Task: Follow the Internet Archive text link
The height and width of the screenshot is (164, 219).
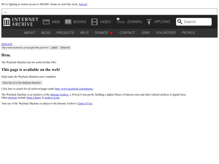Action: (x=59, y=95)
